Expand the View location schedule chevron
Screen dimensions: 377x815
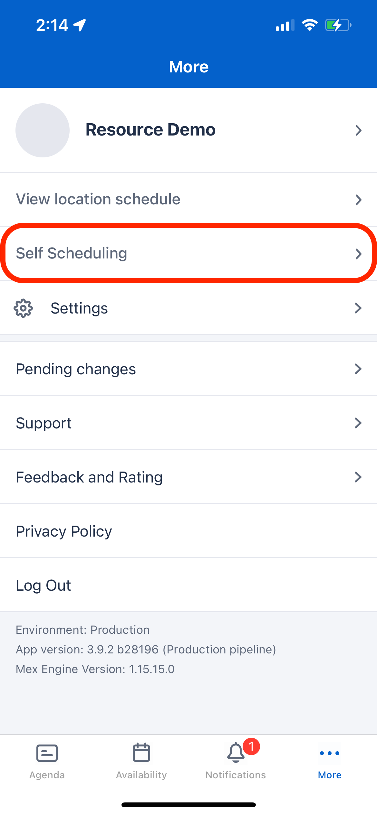coord(359,200)
